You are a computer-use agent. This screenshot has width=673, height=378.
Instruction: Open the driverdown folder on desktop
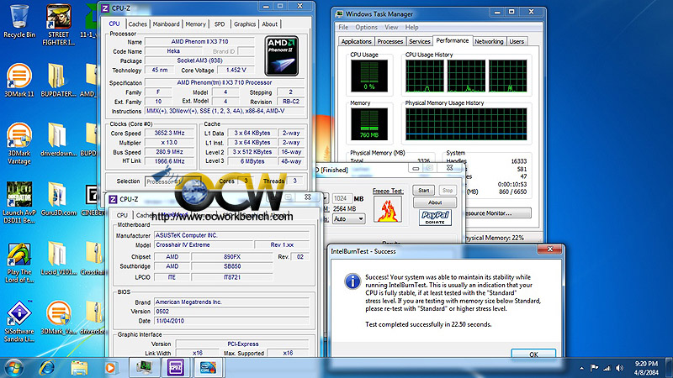click(58, 139)
